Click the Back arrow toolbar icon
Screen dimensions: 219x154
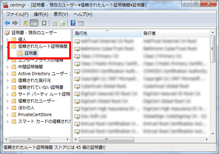7,23
